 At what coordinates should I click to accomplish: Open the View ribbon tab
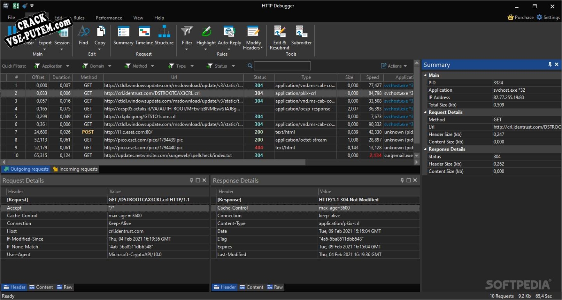138,18
